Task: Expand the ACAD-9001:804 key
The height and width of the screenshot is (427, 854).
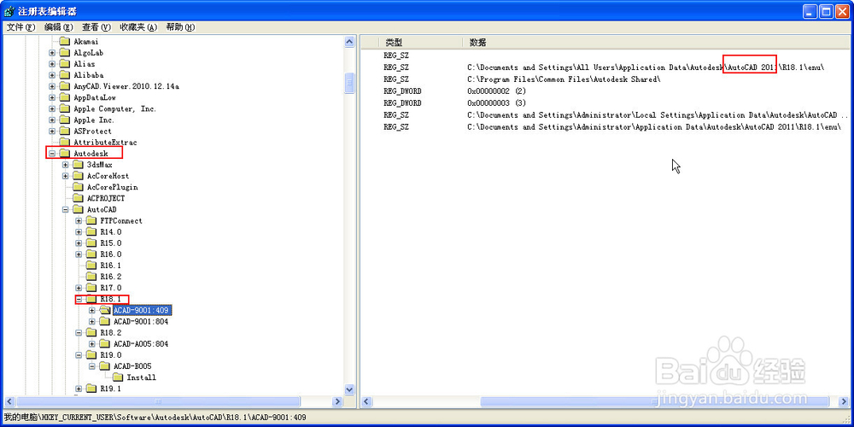Action: tap(92, 321)
